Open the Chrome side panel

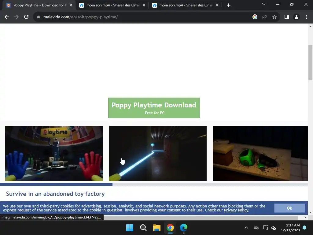coord(287,17)
